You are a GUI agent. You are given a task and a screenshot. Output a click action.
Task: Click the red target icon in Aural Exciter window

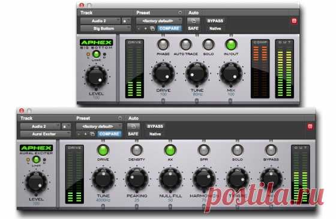310,127
